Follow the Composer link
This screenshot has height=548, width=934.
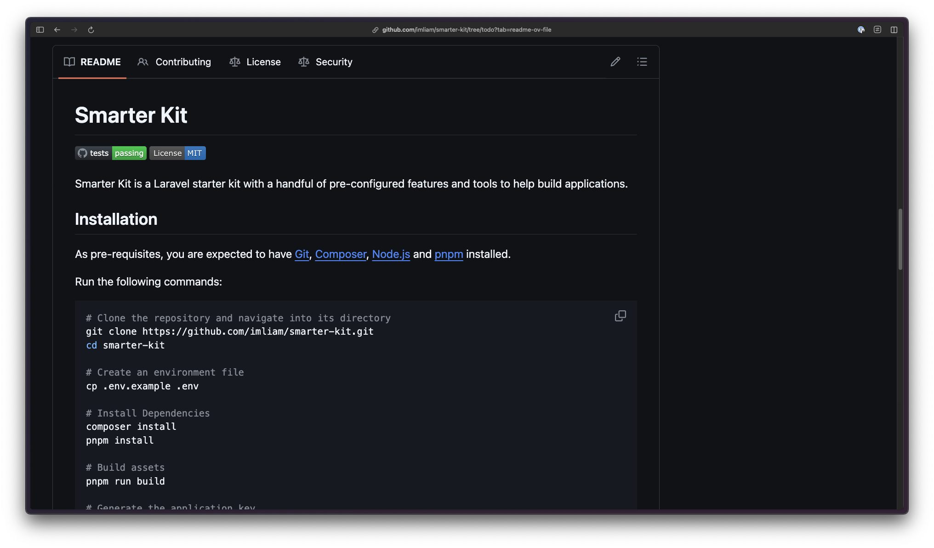341,254
